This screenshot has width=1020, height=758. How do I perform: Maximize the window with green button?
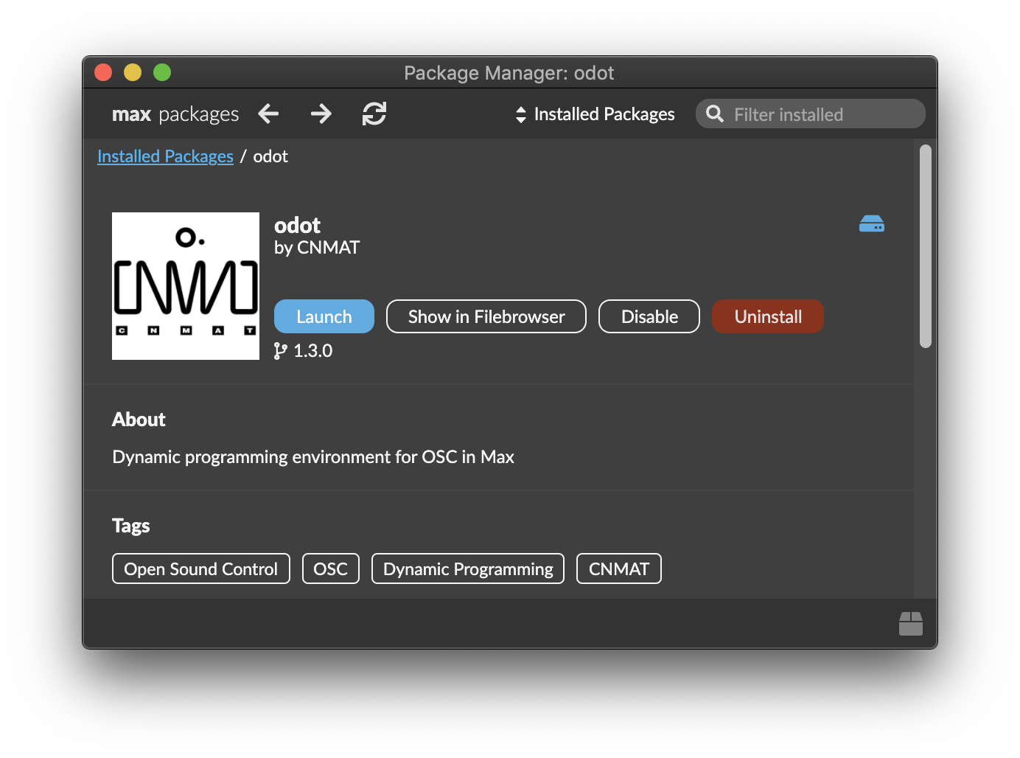(x=162, y=72)
